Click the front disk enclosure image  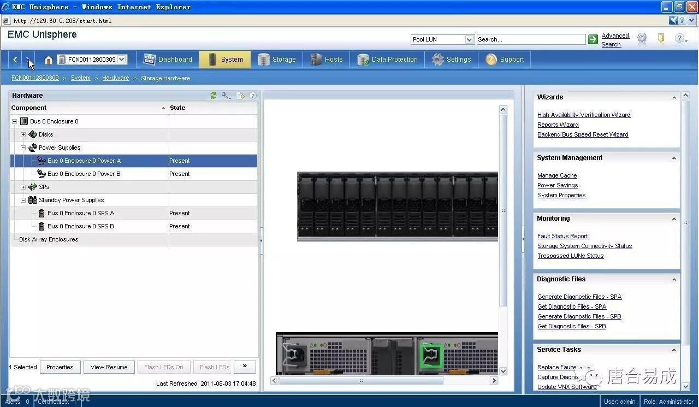[x=398, y=207]
